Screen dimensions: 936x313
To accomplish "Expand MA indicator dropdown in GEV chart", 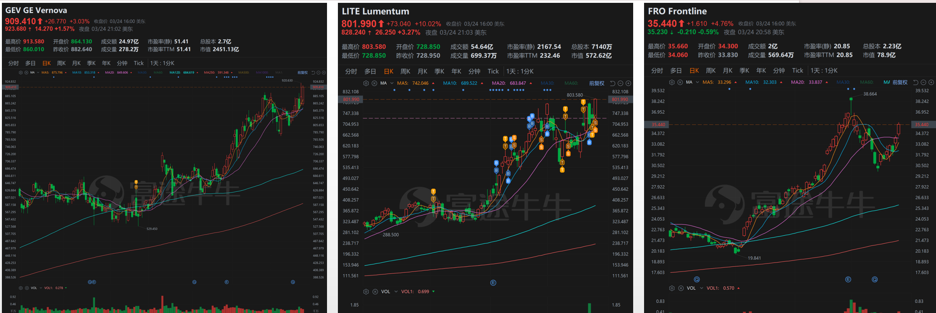I will tap(37, 72).
